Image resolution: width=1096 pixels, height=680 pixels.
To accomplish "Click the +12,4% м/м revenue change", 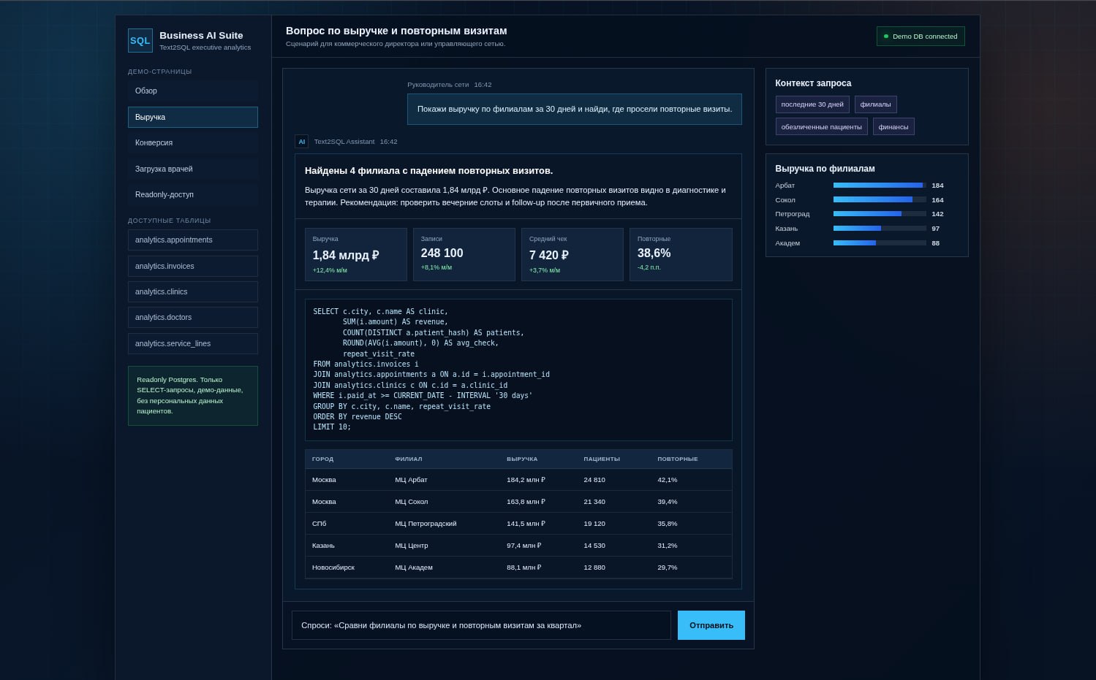I will click(x=330, y=270).
